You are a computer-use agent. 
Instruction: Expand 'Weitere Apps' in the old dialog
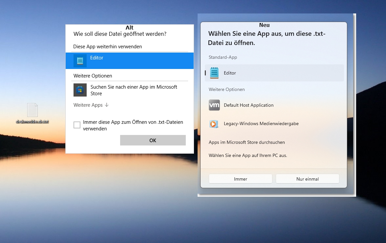[91, 105]
